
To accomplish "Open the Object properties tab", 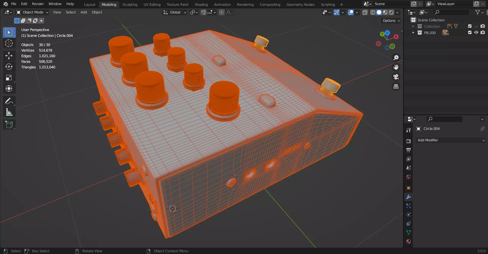I will point(408,188).
